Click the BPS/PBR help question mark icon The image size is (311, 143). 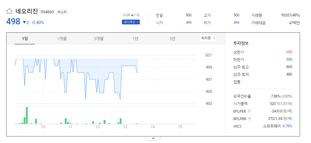(250, 119)
